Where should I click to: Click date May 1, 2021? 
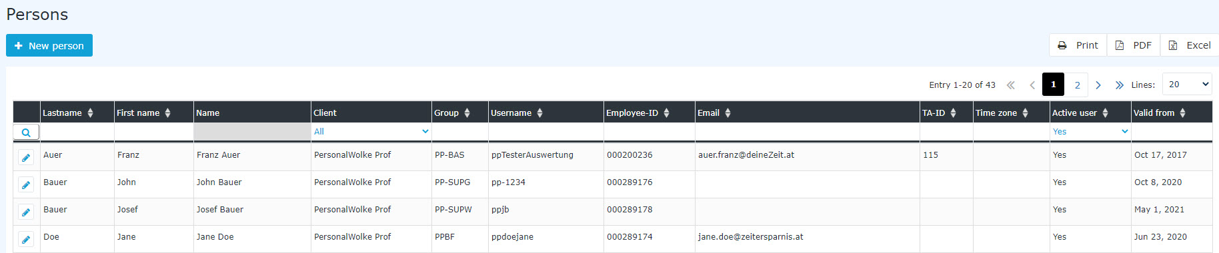pos(1159,210)
